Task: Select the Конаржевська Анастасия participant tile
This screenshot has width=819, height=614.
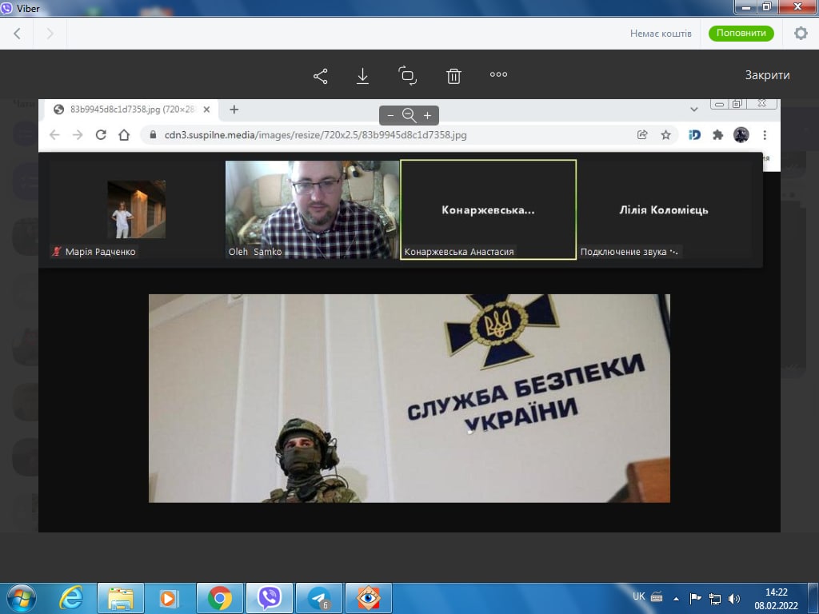Action: tap(489, 209)
